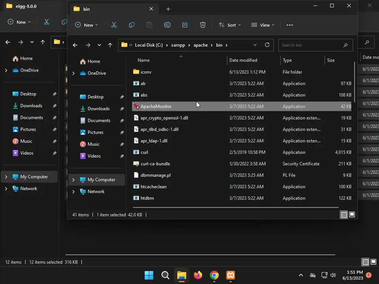Screen dimensions: 379x284
Task: Open the New dropdown in bin window
Action: [x=87, y=25]
